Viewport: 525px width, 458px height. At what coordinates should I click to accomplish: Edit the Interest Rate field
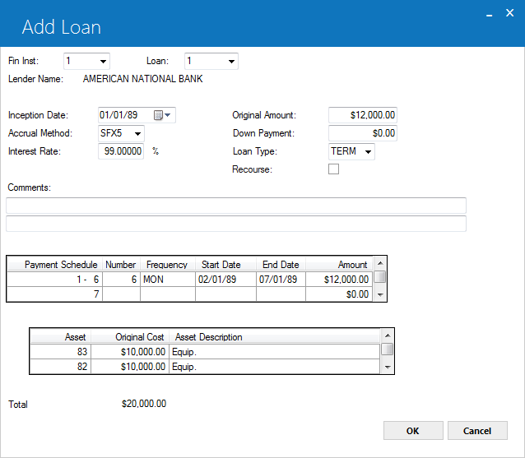point(121,151)
